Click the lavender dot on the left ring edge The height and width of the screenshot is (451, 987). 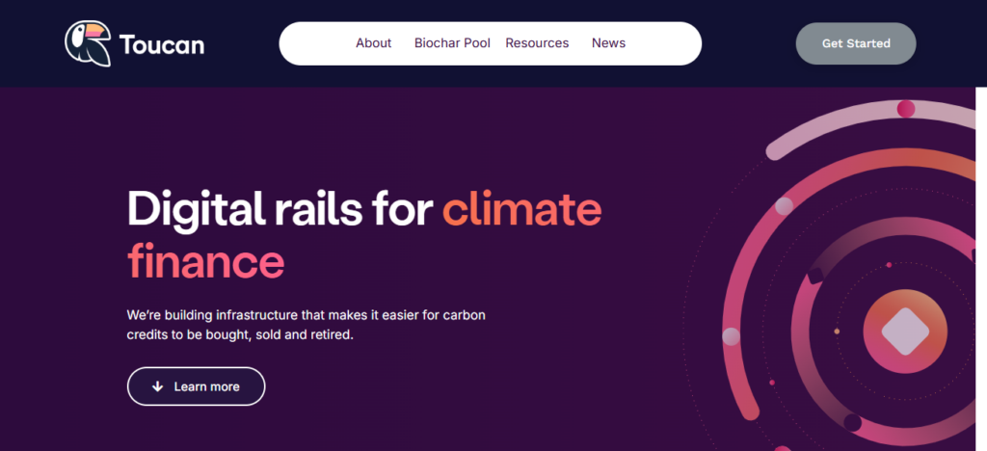pos(731,336)
